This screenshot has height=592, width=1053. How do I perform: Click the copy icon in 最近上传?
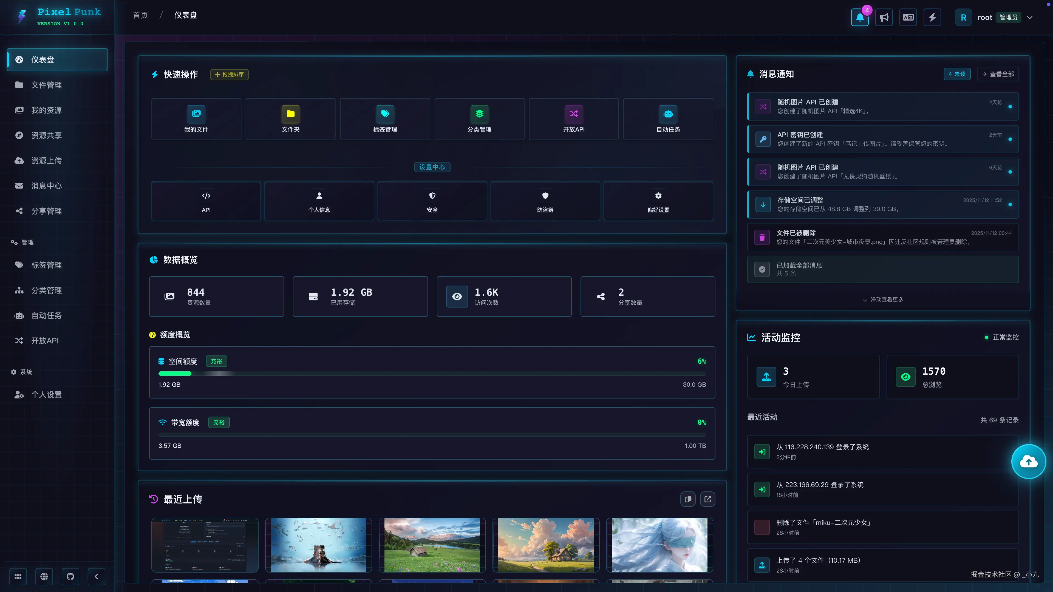pyautogui.click(x=688, y=499)
